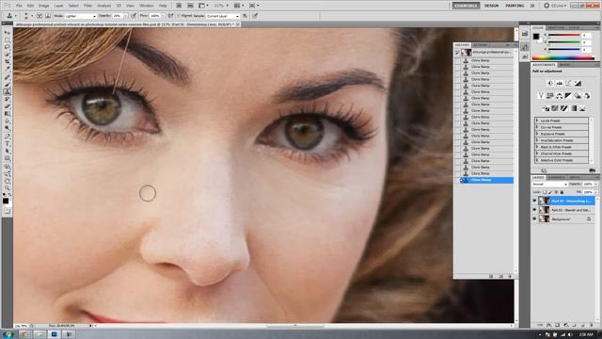The image size is (602, 339).
Task: Select the Horizontal Type tool
Action: pyautogui.click(x=7, y=143)
